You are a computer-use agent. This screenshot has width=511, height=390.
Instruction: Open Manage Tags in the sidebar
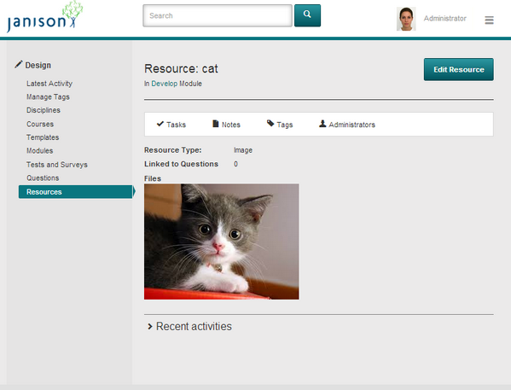pyautogui.click(x=48, y=96)
